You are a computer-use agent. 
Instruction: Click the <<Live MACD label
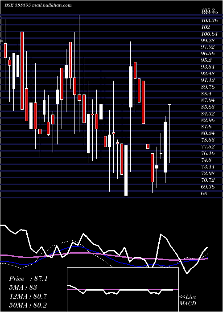tap(188, 300)
